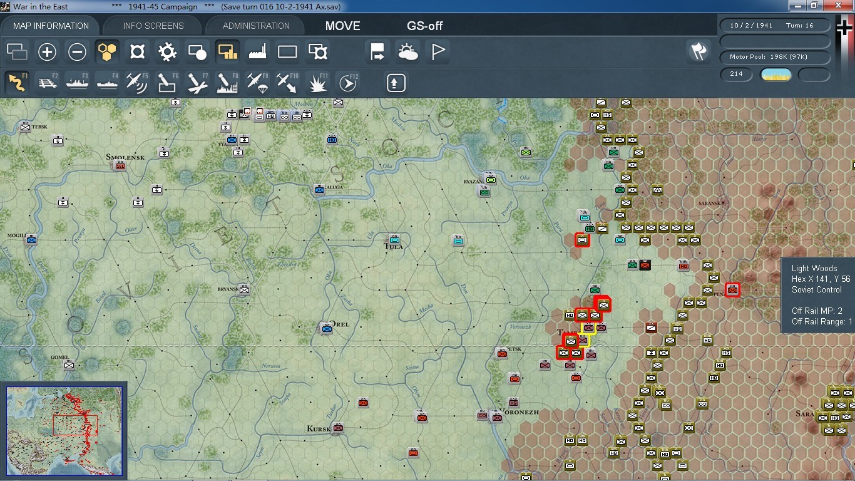
Task: Select the red unit counter at Kursk
Action: 338,428
